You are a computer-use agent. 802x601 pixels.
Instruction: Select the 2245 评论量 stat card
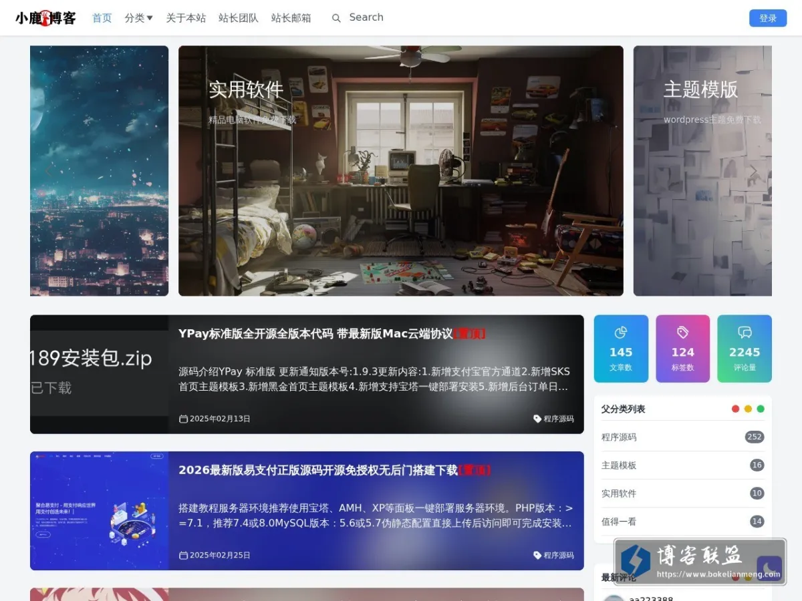[745, 349]
